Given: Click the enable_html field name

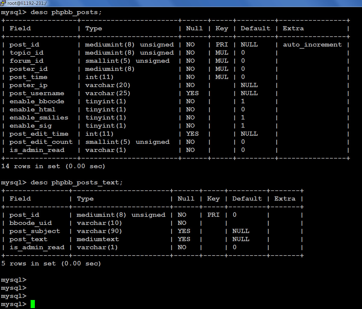Looking at the screenshot, I should tap(32, 110).
